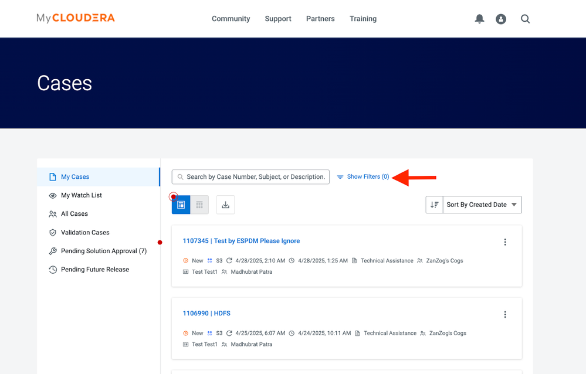Click the S3 severity icon on case 1107345
This screenshot has height=374, width=586.
(x=209, y=261)
